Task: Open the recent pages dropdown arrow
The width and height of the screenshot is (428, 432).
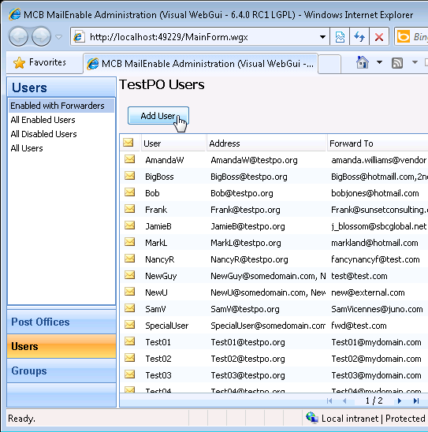Action: point(58,36)
